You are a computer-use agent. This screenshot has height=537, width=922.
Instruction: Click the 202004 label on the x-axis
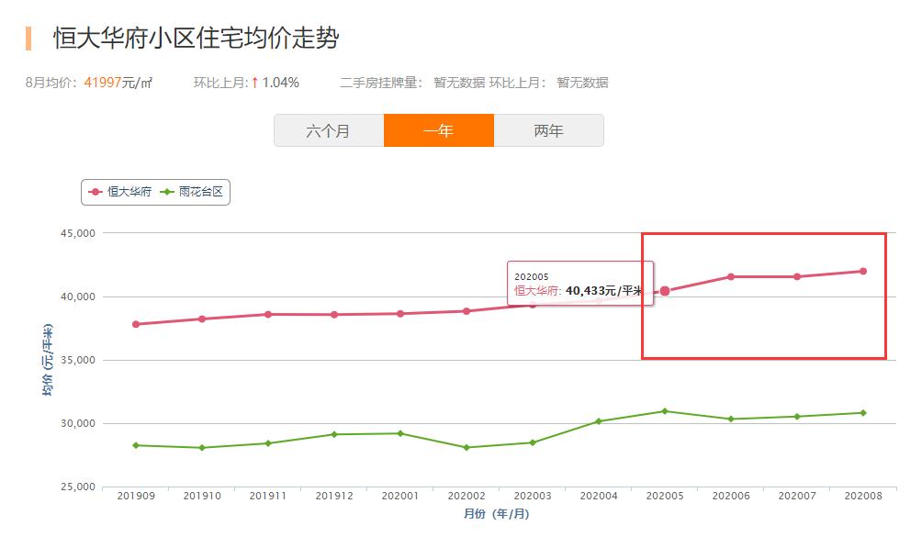(599, 494)
